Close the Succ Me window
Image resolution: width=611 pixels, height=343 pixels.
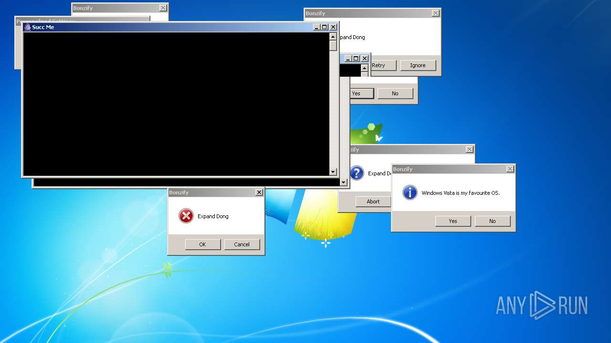coord(333,27)
